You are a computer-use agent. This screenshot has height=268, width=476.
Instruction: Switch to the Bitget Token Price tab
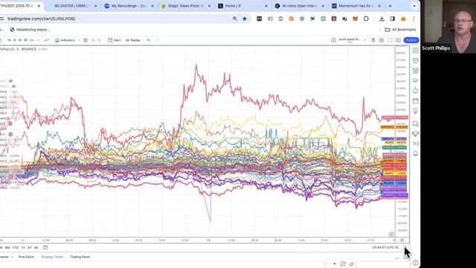(x=185, y=6)
